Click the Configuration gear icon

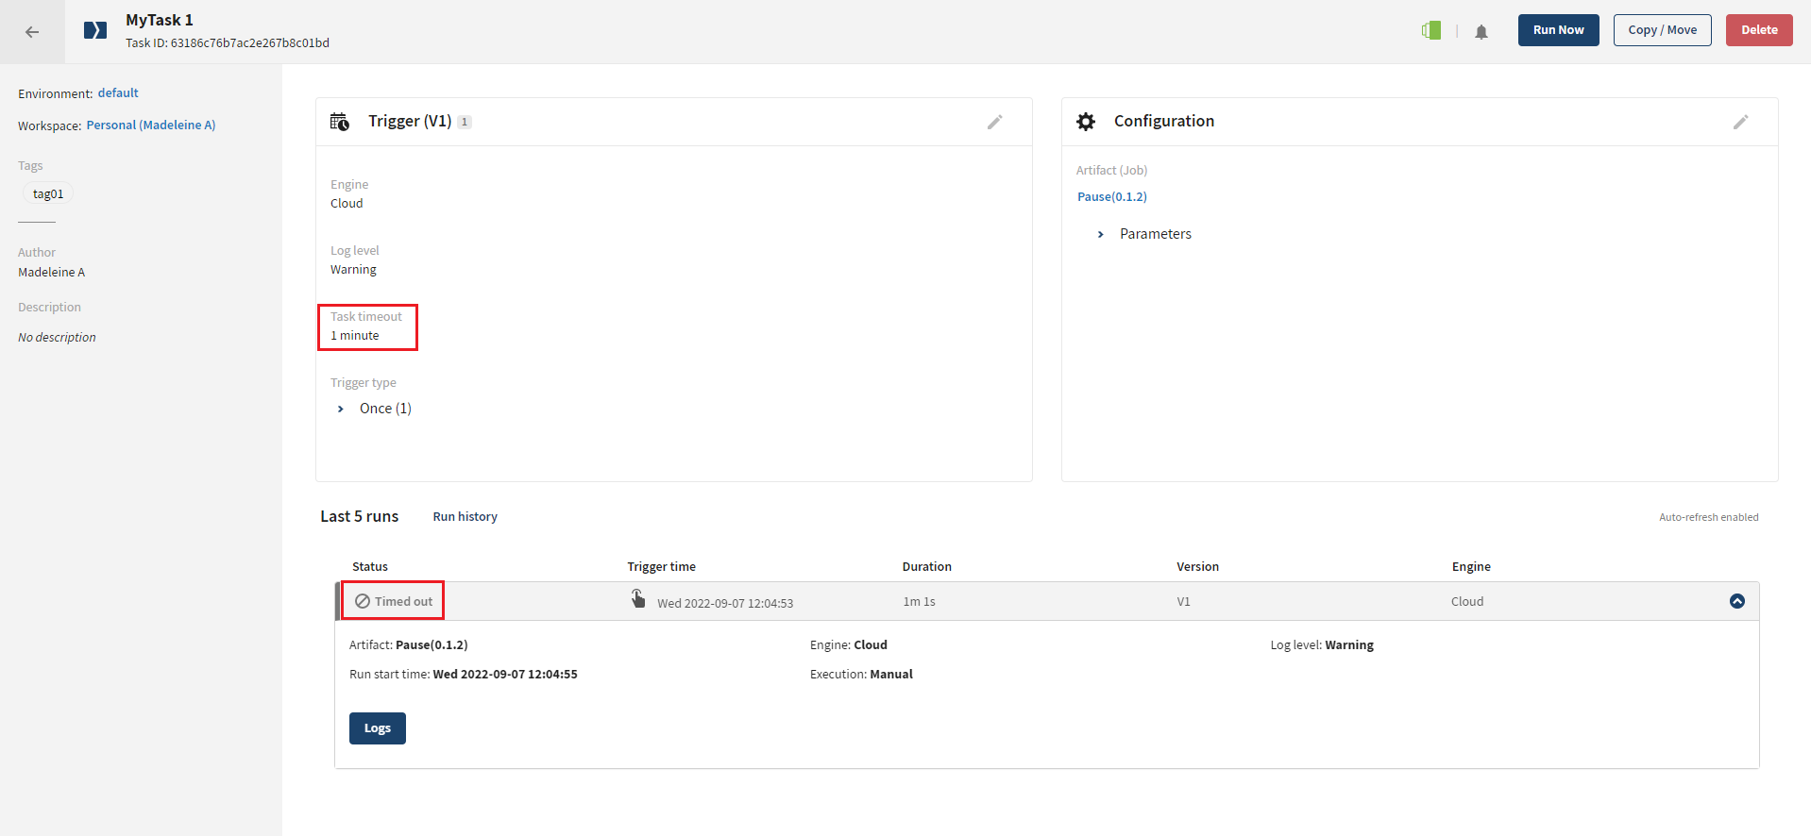(1086, 122)
